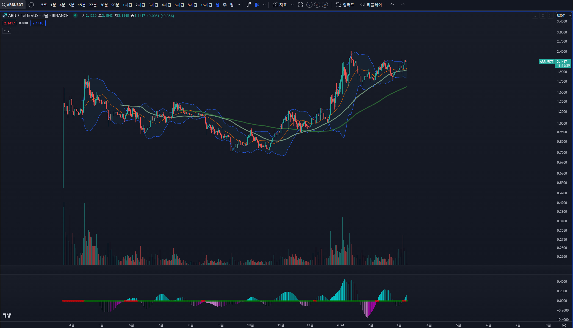Click the circled G quick button

(309, 5)
